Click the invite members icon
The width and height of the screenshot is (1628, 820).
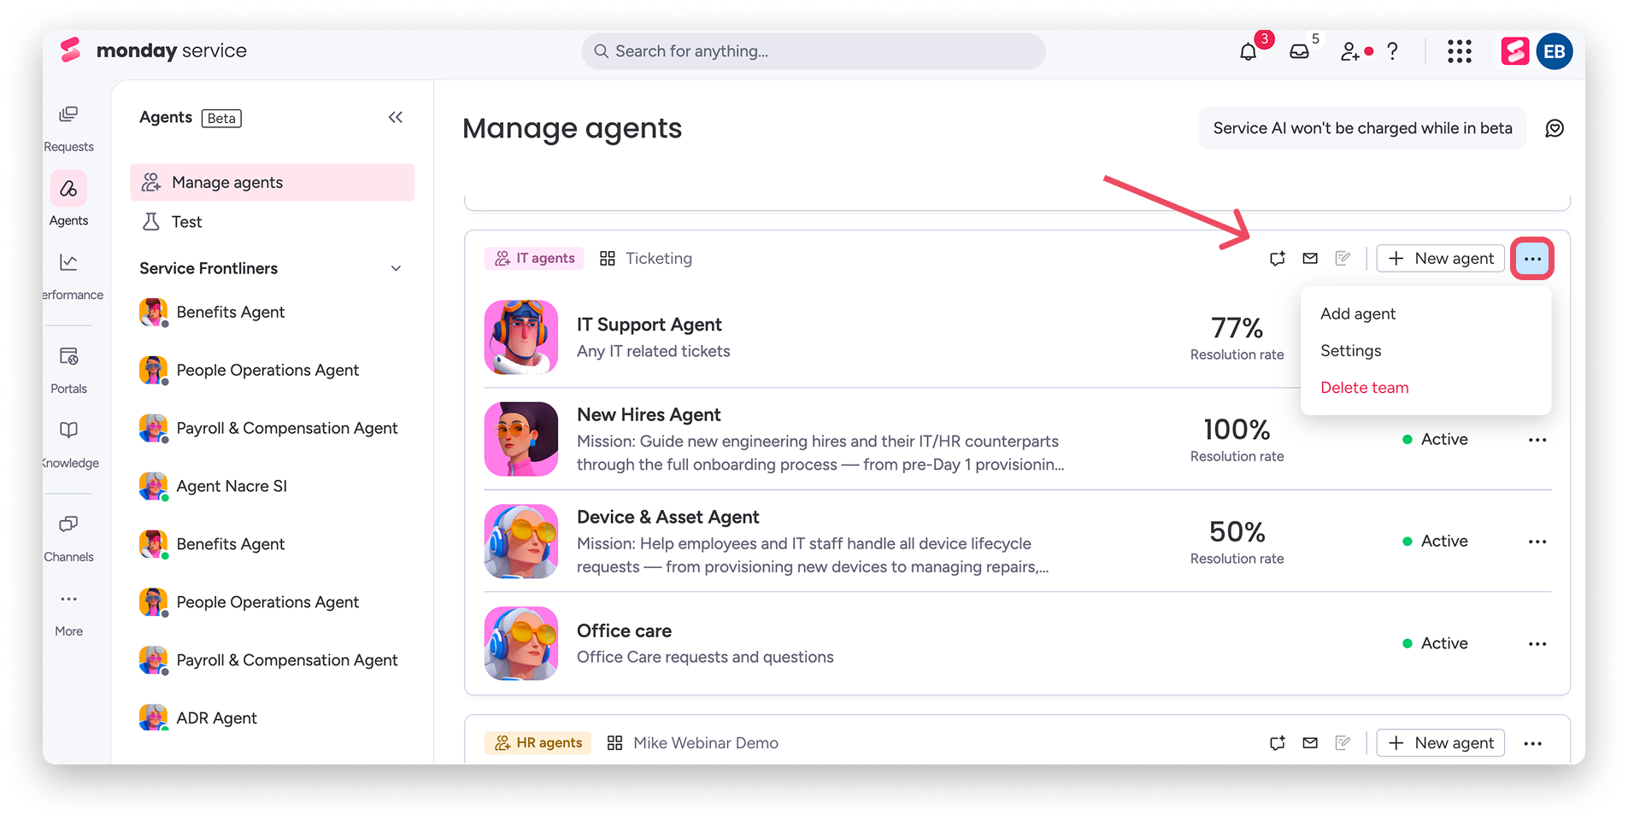1350,52
